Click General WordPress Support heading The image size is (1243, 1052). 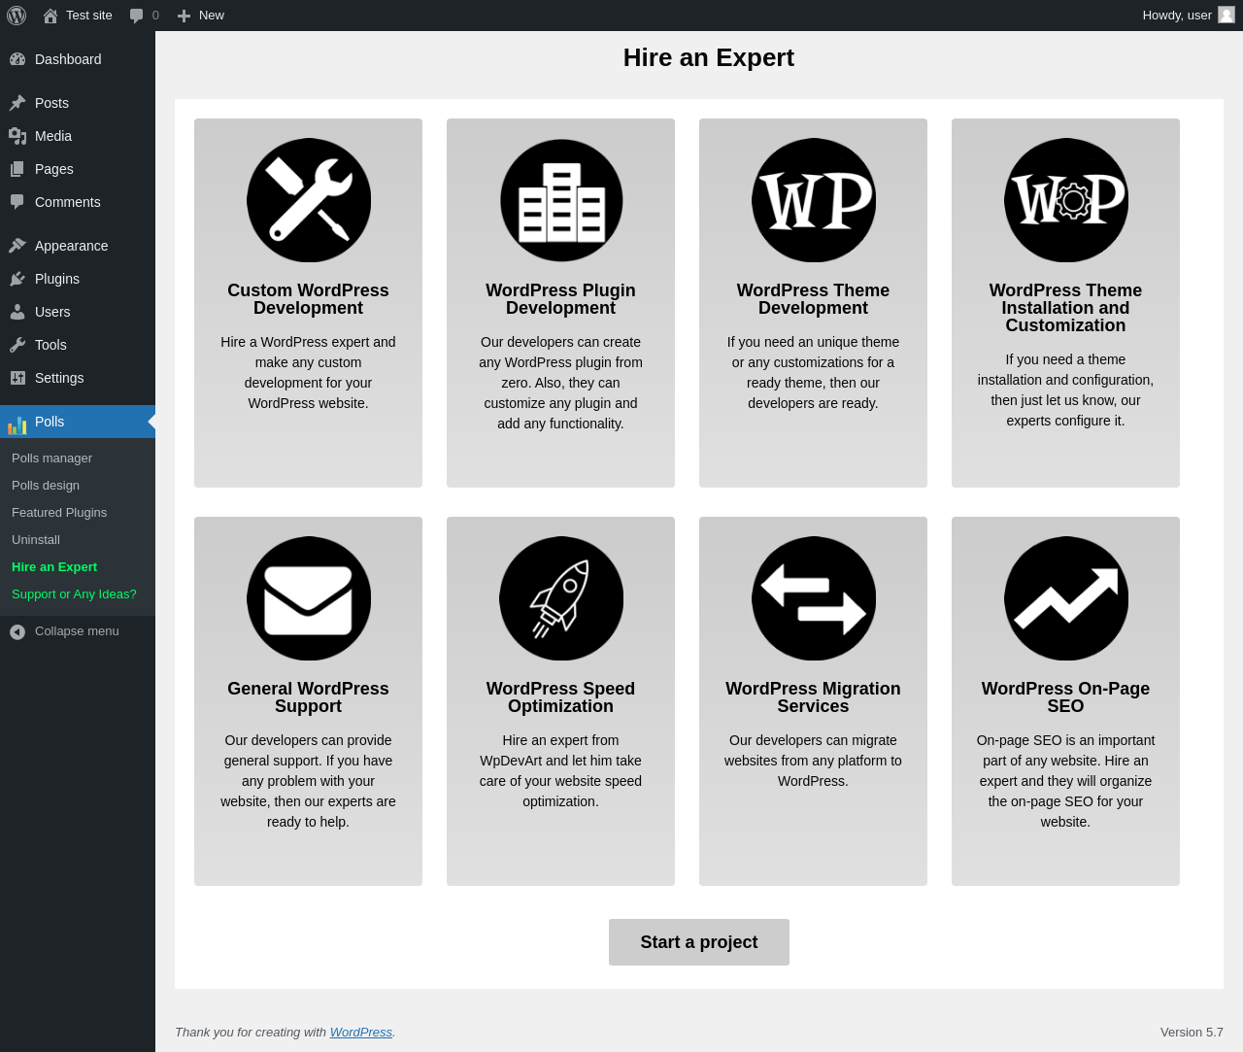click(x=309, y=697)
